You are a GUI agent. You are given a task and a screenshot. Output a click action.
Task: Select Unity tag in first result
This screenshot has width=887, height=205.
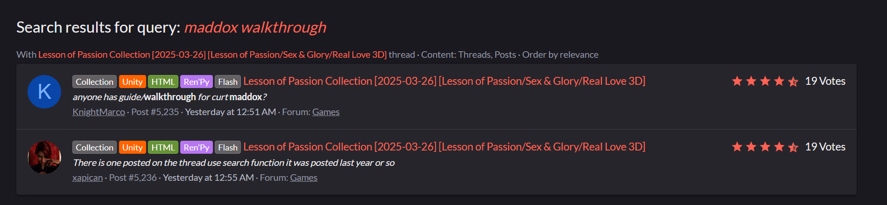click(x=133, y=82)
